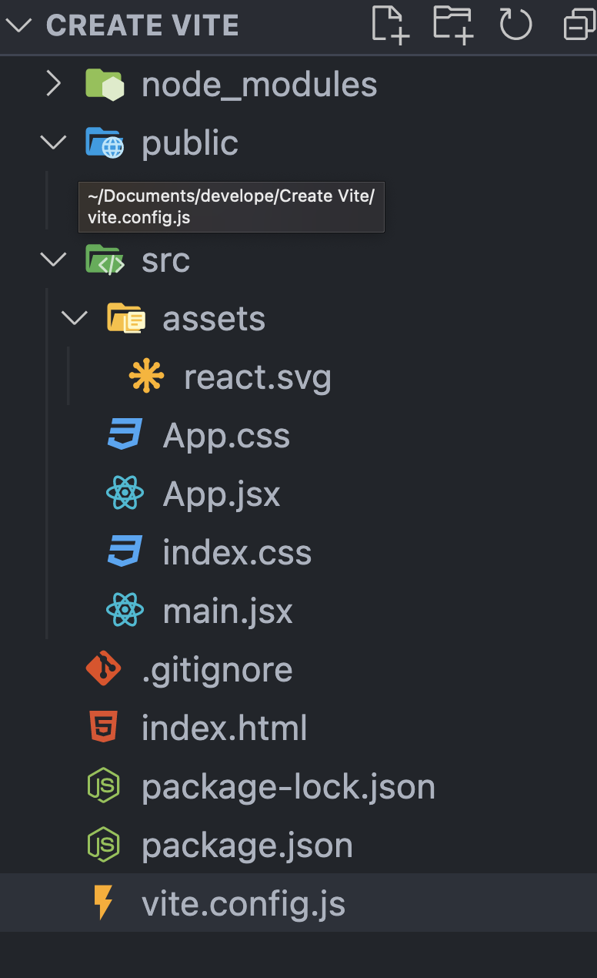Screen dimensions: 597x978
Task: Collapse the src folder chevron
Action: (x=53, y=260)
